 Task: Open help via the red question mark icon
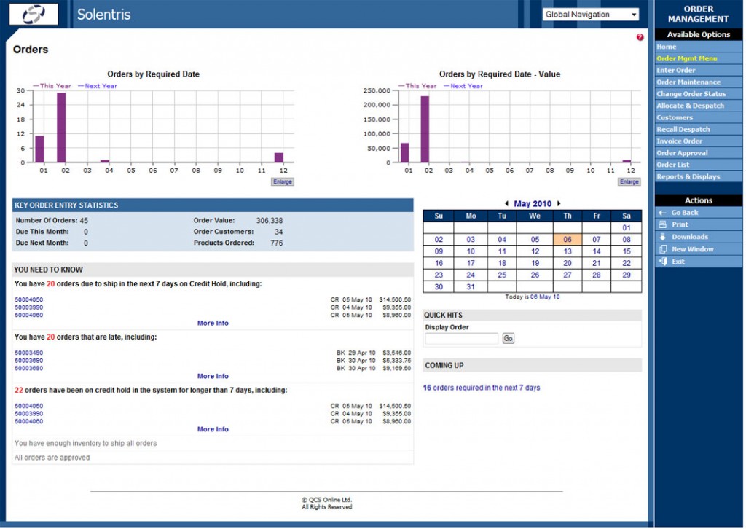[x=640, y=36]
